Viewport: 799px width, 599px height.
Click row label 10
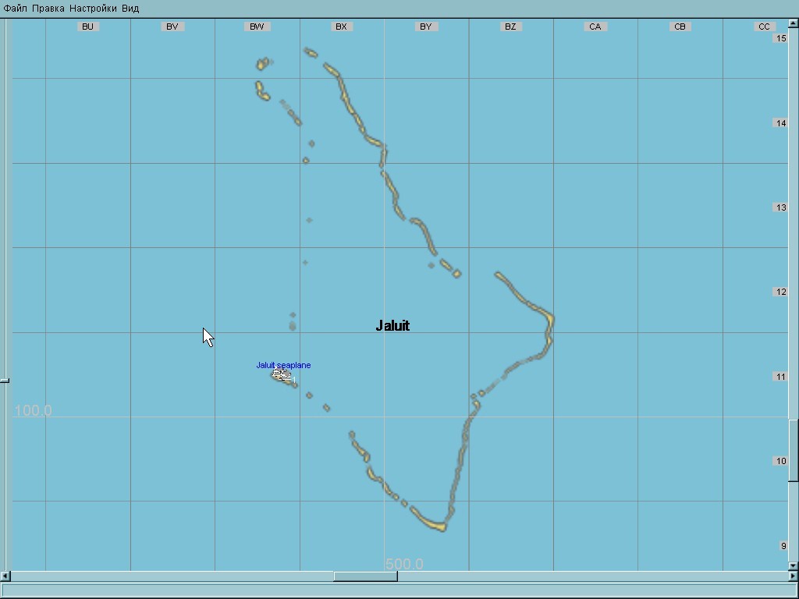[780, 461]
